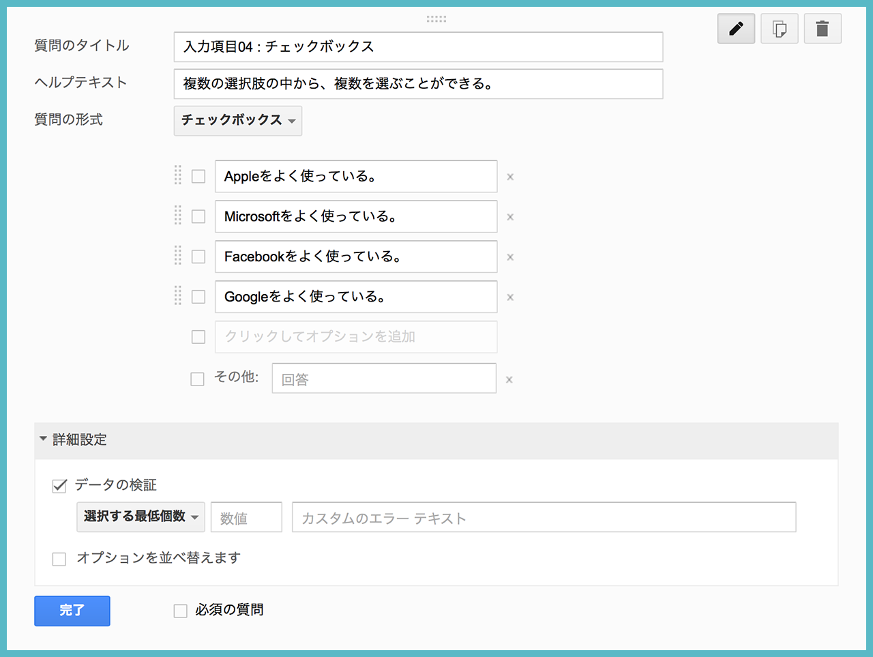
Task: Open the チェックボックス question type dropdown
Action: (x=238, y=121)
